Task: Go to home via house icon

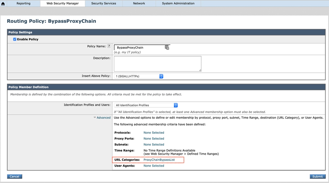Action: [x=3, y=4]
